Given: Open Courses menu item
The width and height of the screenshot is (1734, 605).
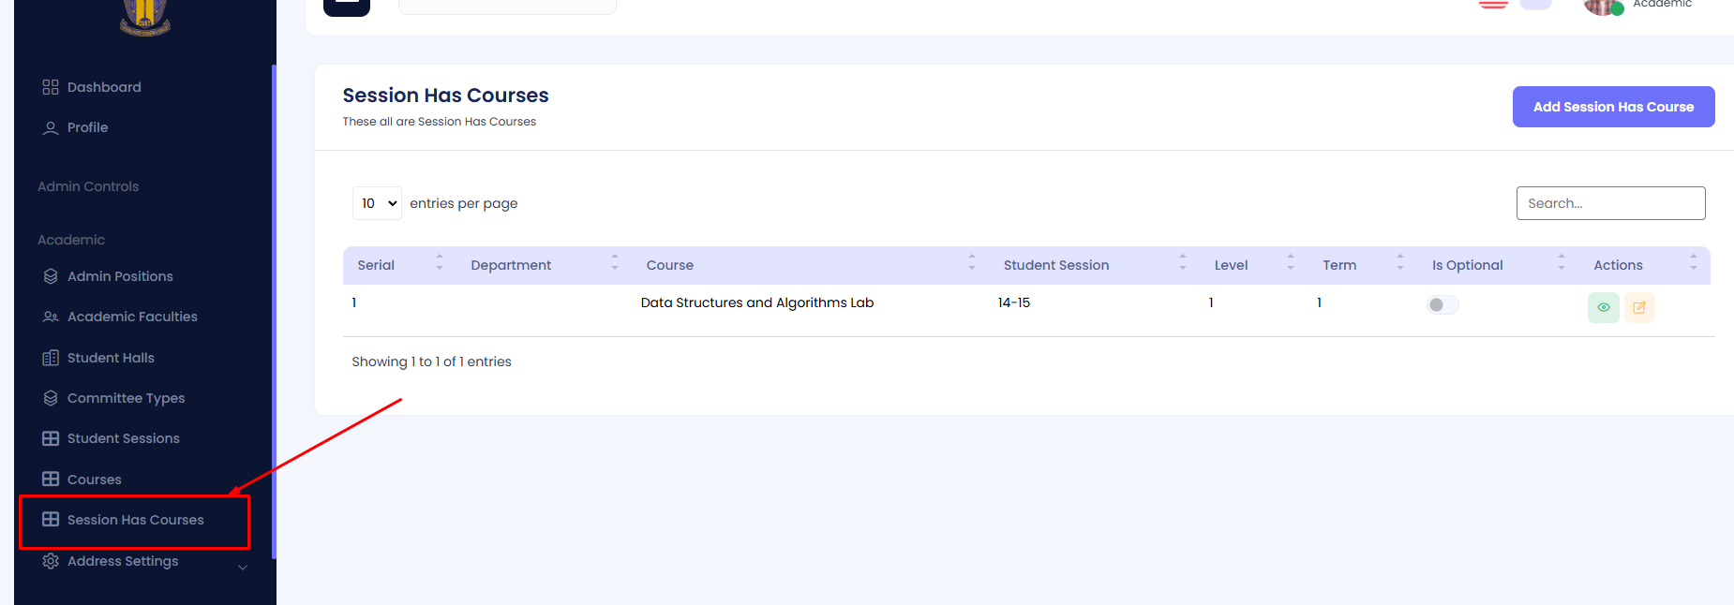Looking at the screenshot, I should point(94,480).
